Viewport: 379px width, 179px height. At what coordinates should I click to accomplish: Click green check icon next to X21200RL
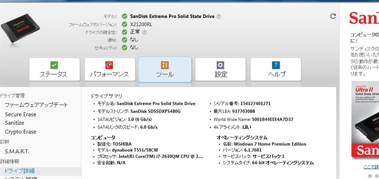pyautogui.click(x=124, y=24)
